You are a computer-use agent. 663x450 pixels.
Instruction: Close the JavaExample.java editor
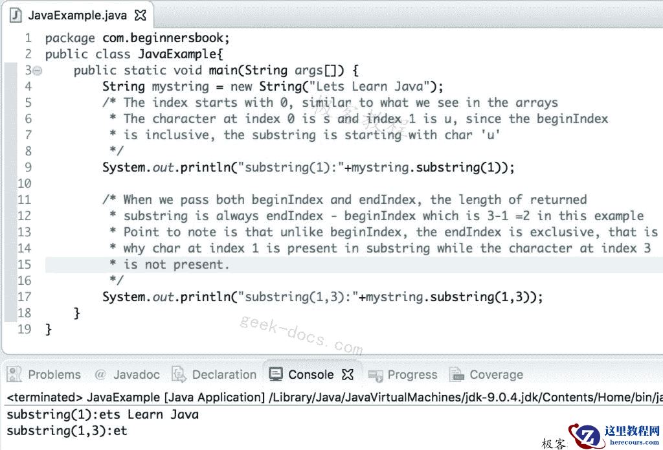coord(140,14)
